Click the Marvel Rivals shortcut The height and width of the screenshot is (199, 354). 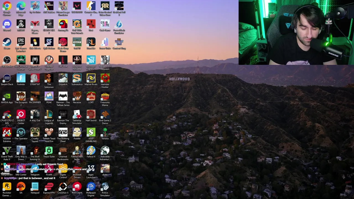(x=91, y=78)
